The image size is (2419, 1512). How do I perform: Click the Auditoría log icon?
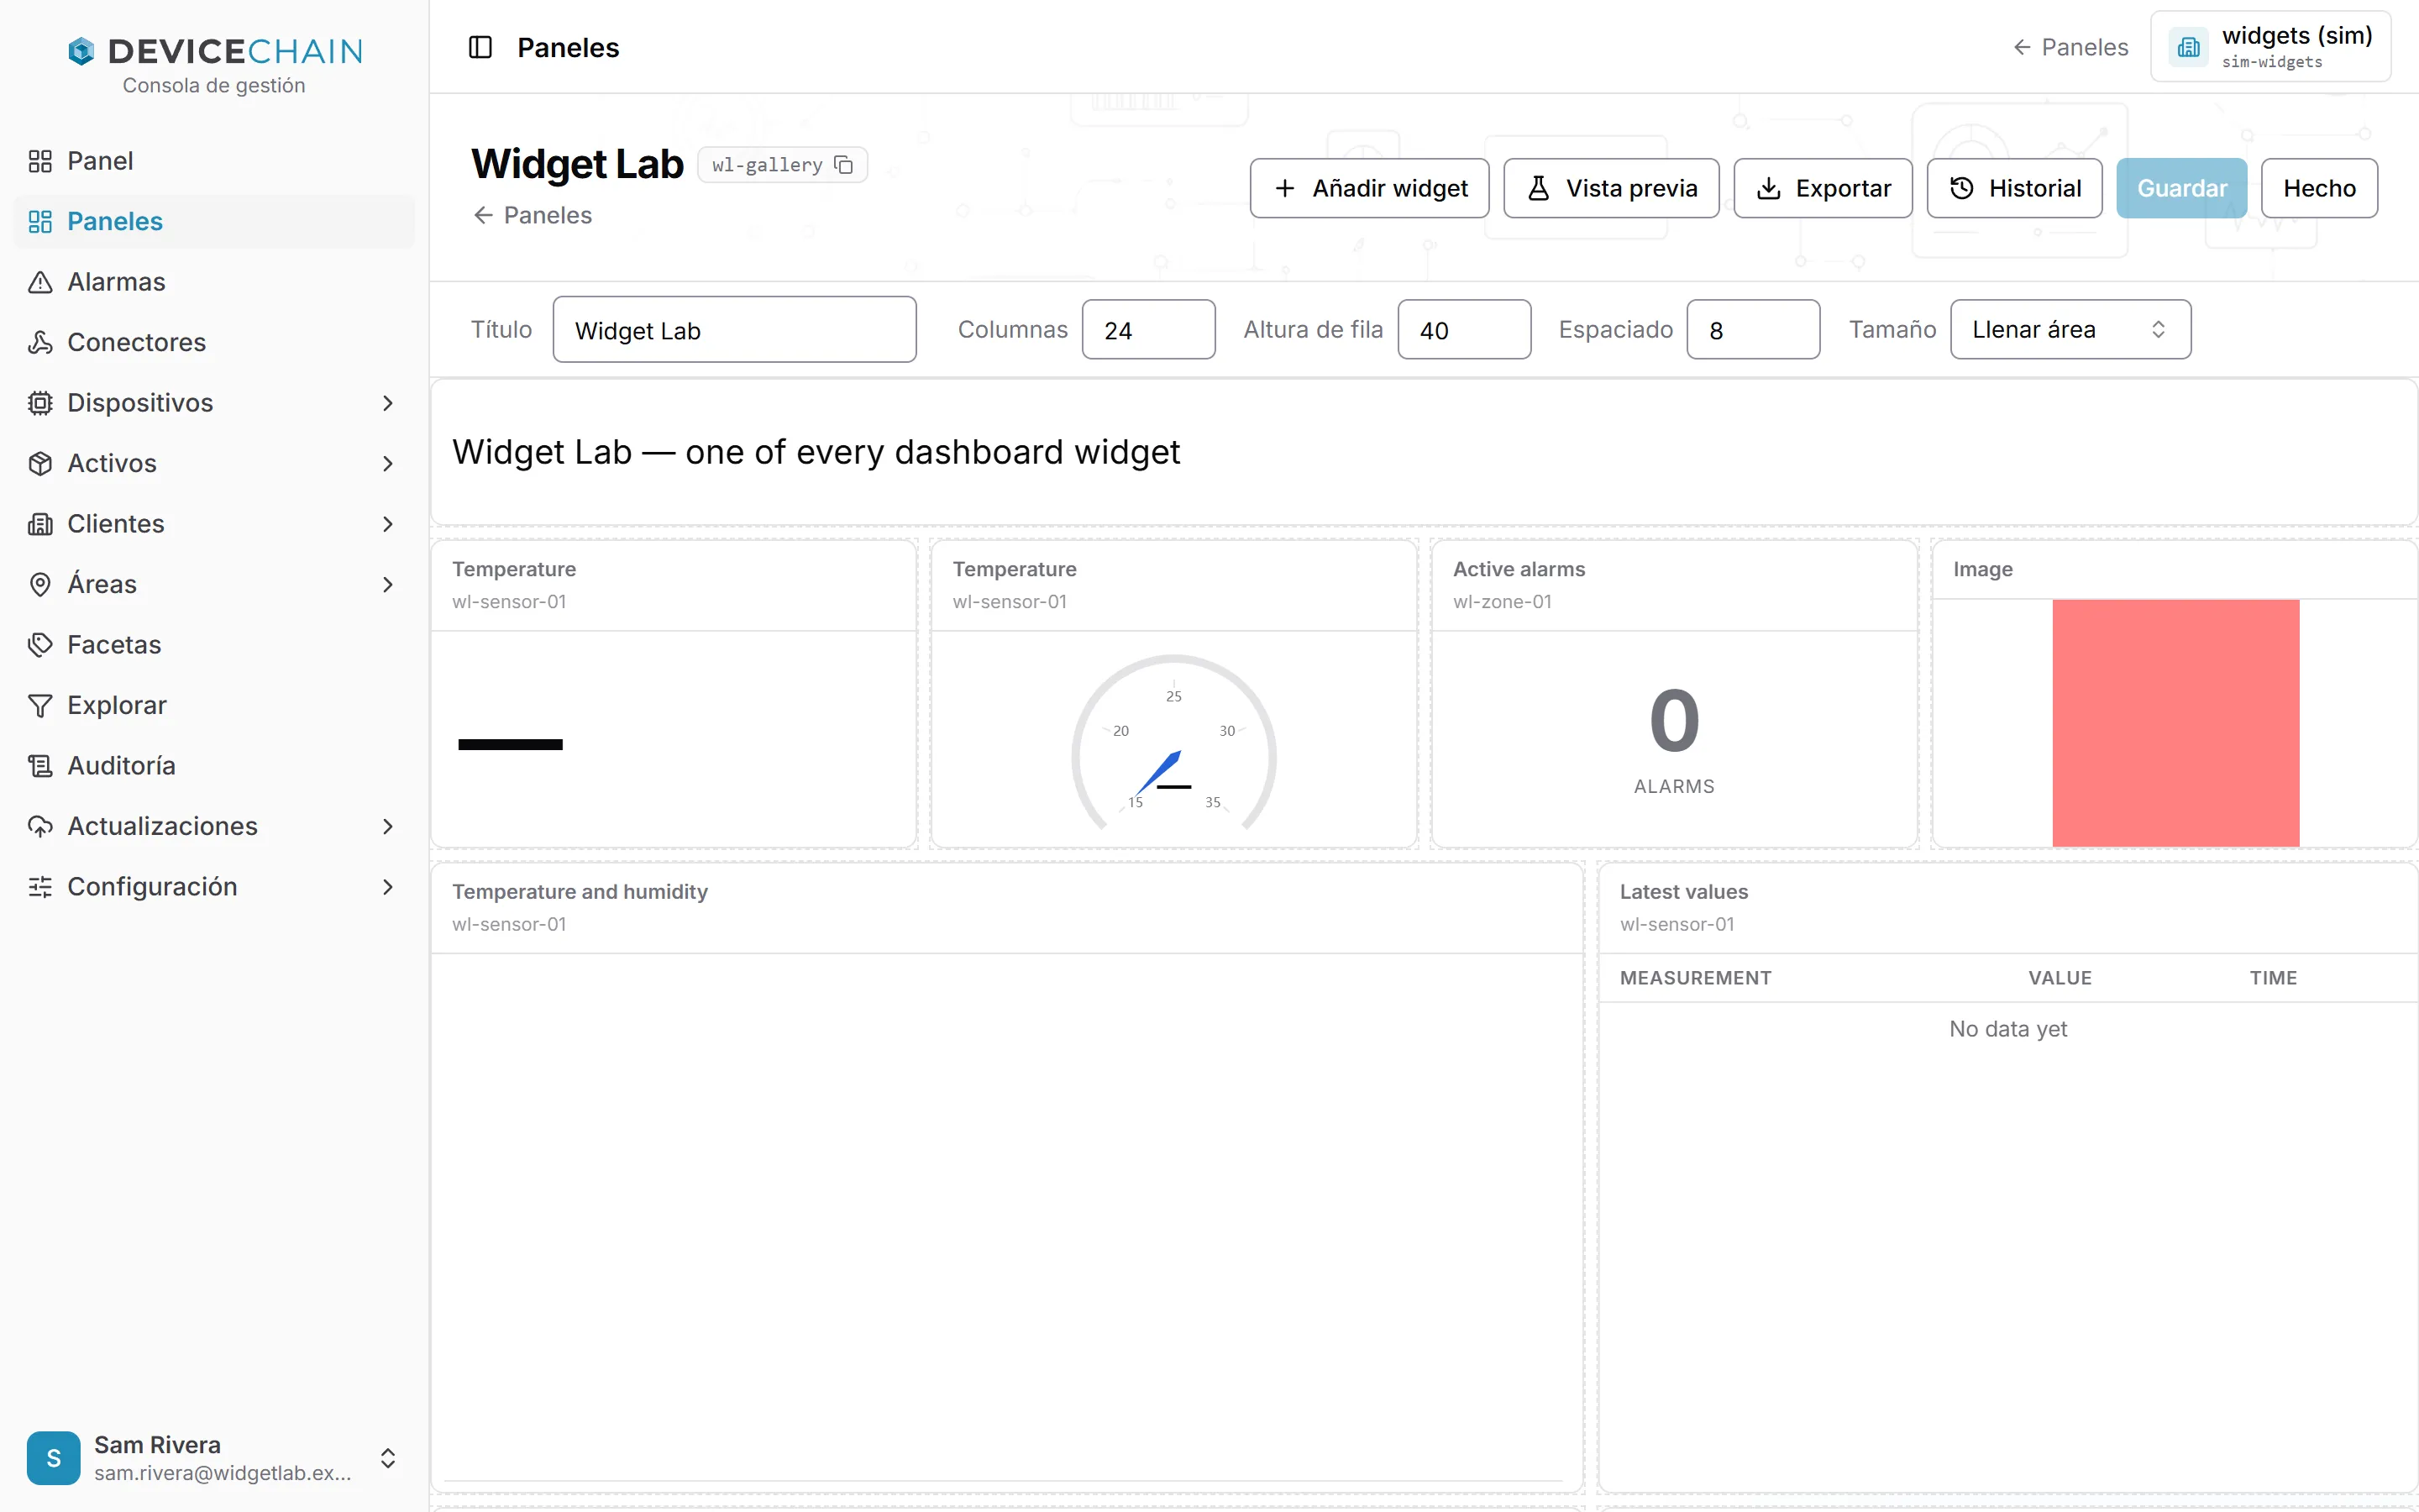(x=40, y=766)
